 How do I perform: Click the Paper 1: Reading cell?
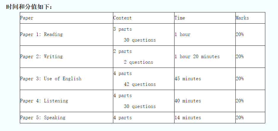click(x=67, y=35)
